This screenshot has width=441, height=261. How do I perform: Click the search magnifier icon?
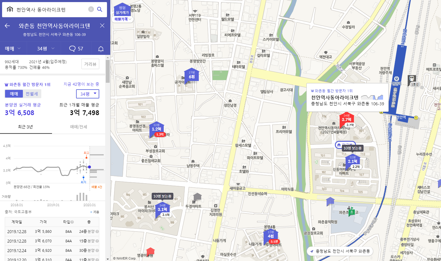pos(100,9)
